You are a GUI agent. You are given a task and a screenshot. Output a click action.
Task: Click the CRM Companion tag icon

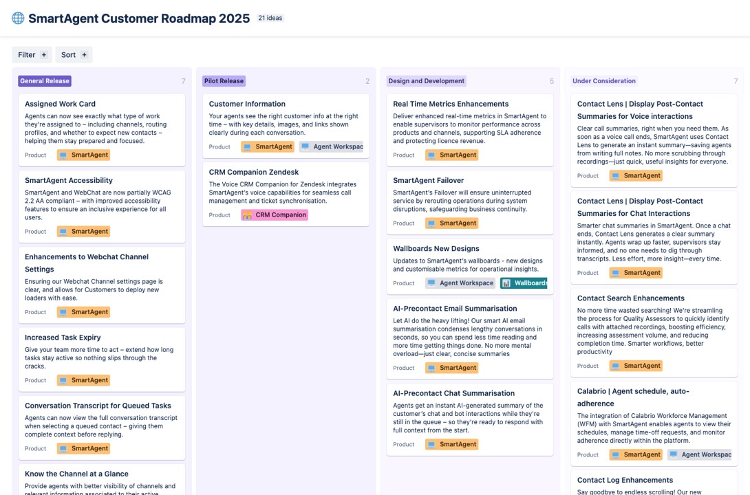247,215
